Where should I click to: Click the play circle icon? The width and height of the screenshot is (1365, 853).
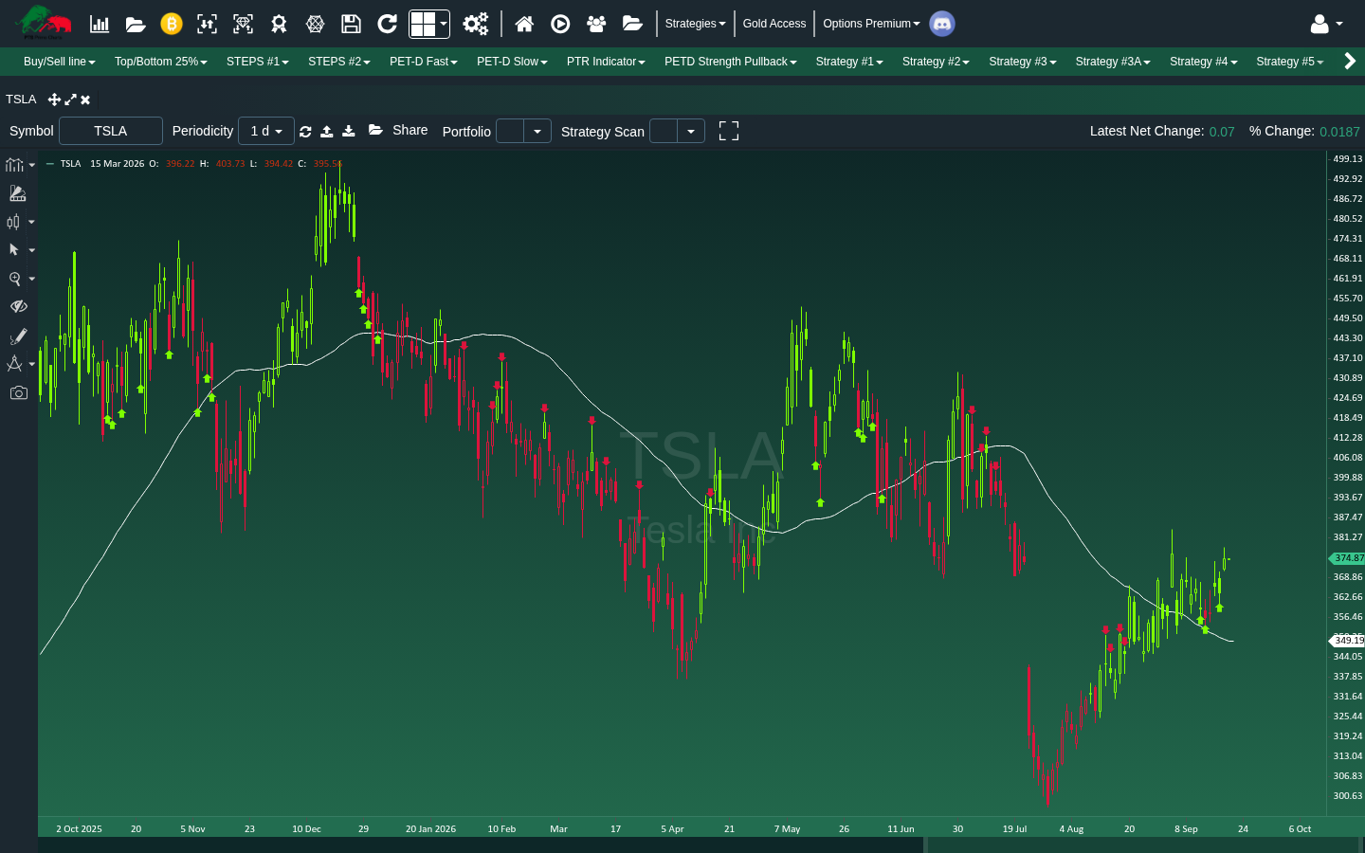click(560, 24)
